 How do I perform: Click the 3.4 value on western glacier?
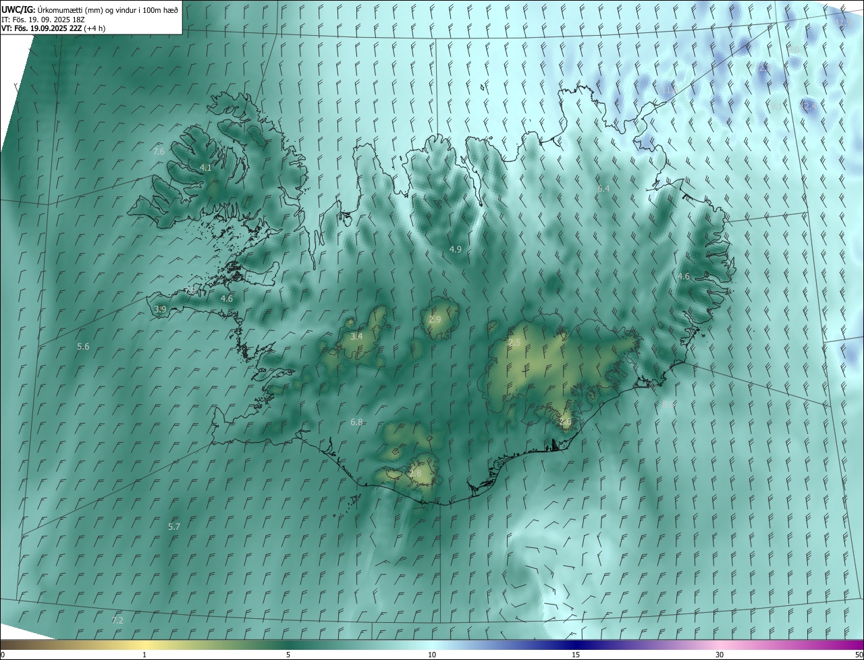click(x=356, y=336)
